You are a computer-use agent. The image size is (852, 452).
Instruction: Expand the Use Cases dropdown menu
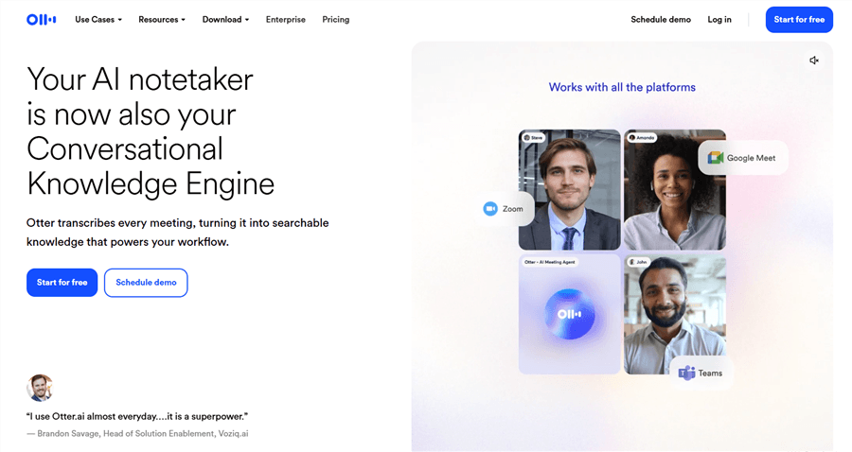point(98,20)
